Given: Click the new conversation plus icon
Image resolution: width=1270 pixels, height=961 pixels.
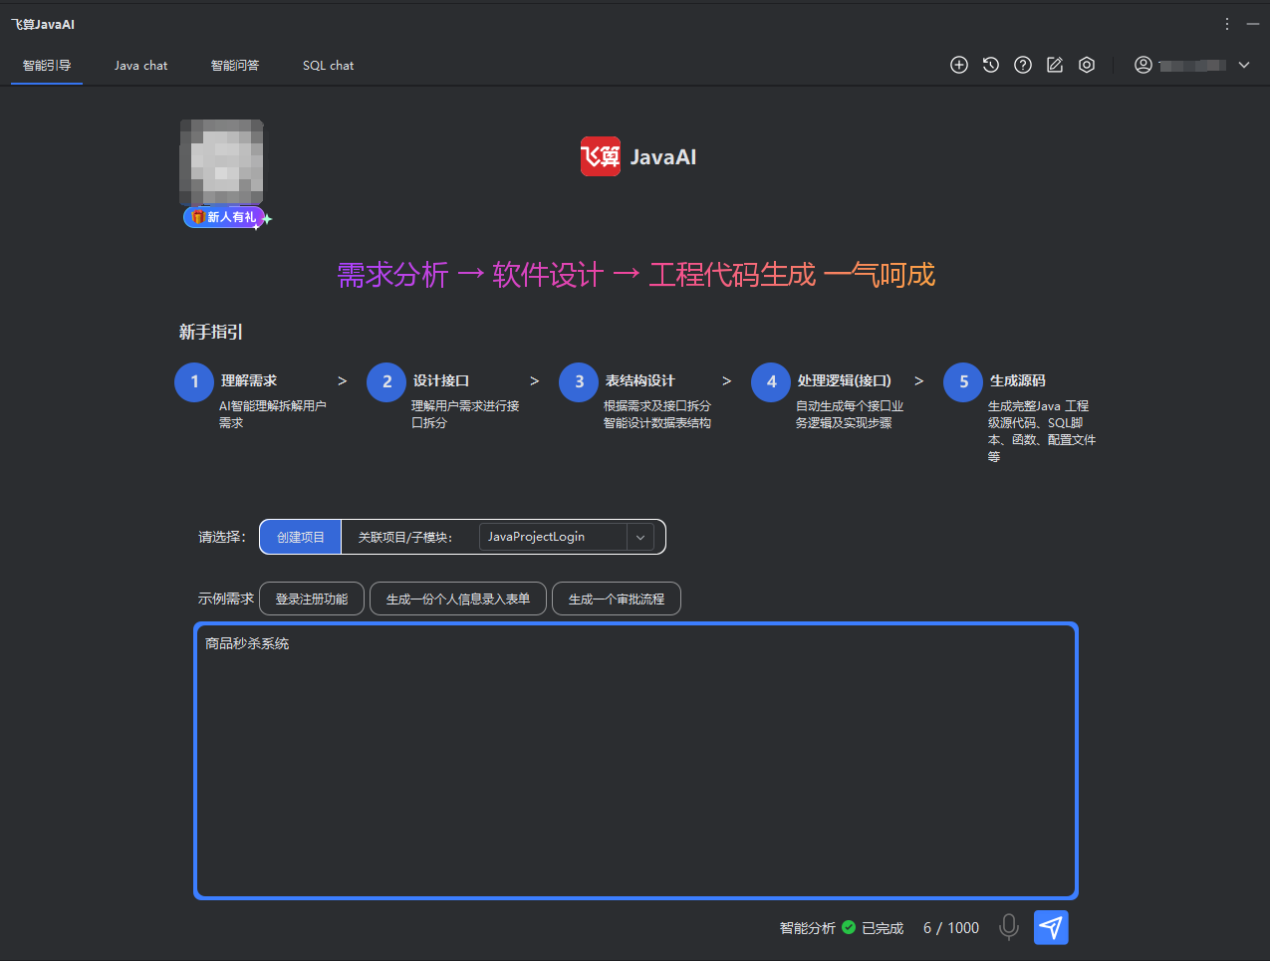Looking at the screenshot, I should point(959,65).
